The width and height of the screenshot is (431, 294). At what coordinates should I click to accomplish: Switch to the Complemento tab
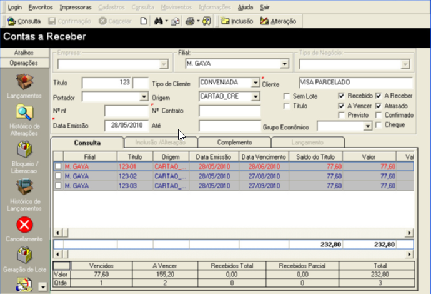click(234, 143)
